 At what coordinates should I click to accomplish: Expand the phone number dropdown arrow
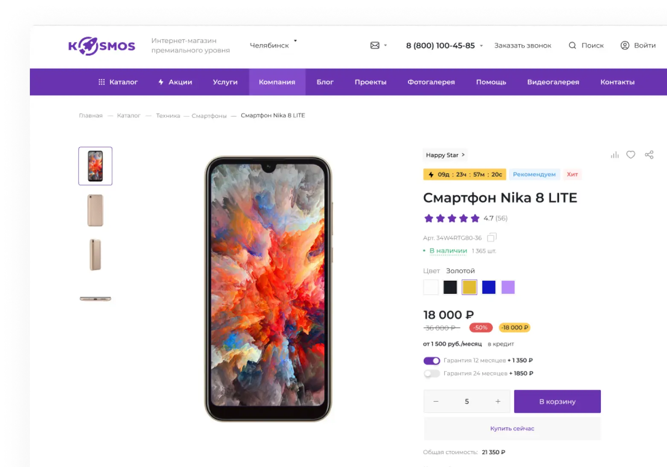click(481, 46)
